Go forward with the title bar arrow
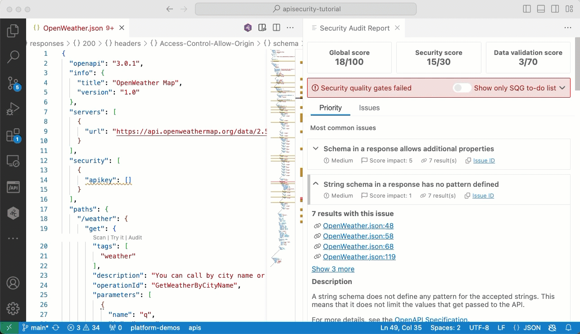 183,9
